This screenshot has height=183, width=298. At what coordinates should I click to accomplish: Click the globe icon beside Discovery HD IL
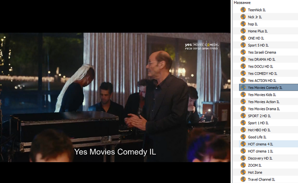pyautogui.click(x=243, y=158)
